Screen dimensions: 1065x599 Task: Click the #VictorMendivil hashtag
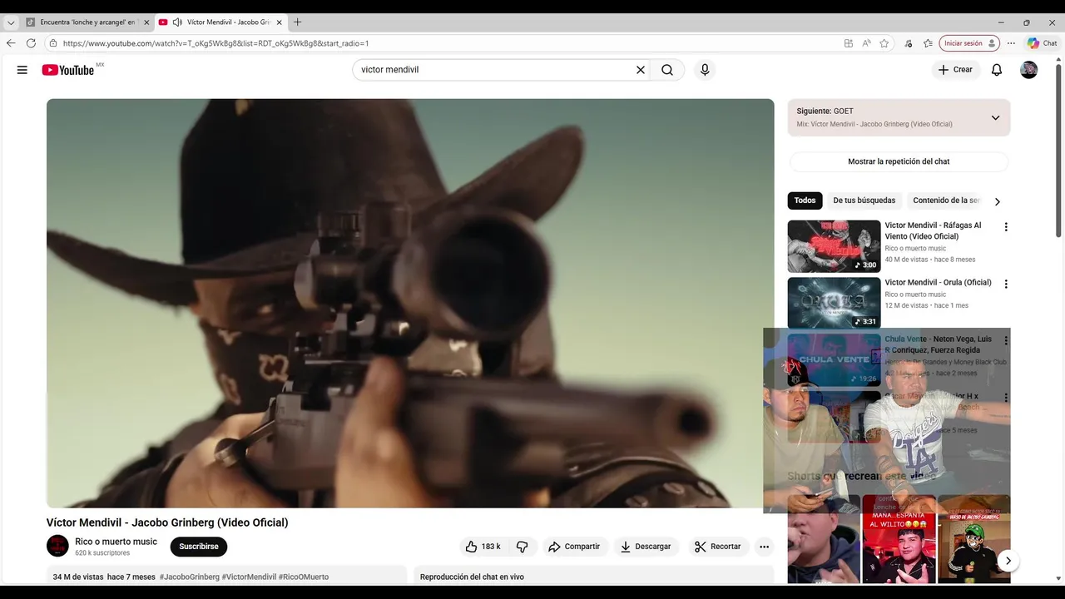(x=249, y=577)
